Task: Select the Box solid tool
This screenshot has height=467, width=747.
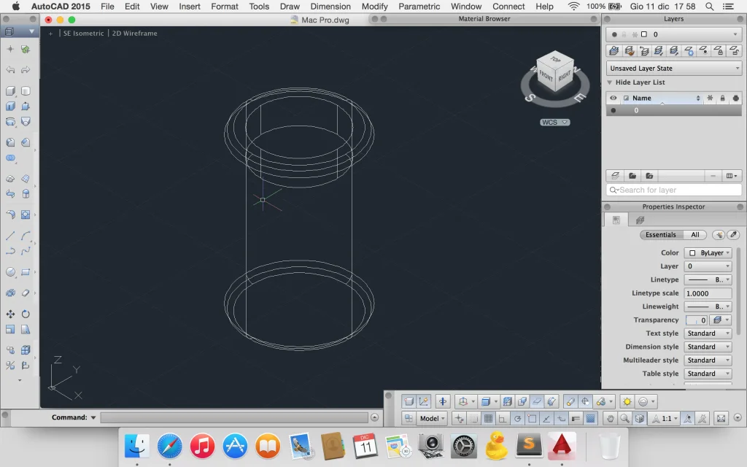Action: (x=10, y=90)
